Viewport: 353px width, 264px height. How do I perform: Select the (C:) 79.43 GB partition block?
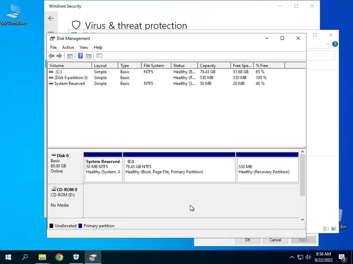click(x=179, y=167)
